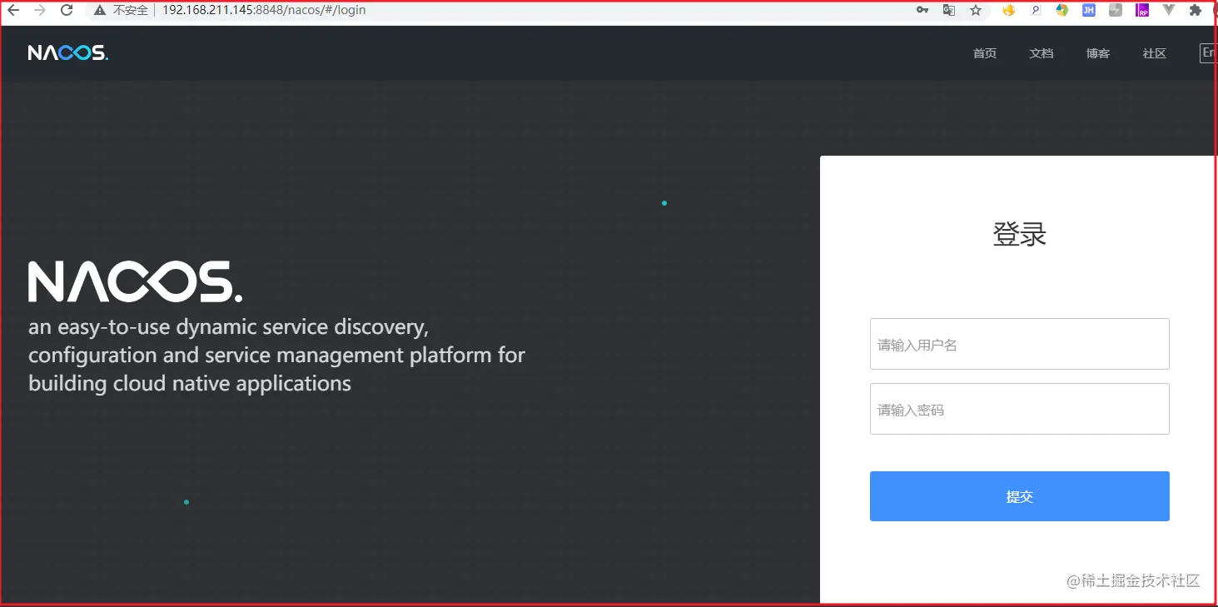This screenshot has width=1218, height=607.
Task: Bookmark this page with the star icon
Action: point(976,10)
